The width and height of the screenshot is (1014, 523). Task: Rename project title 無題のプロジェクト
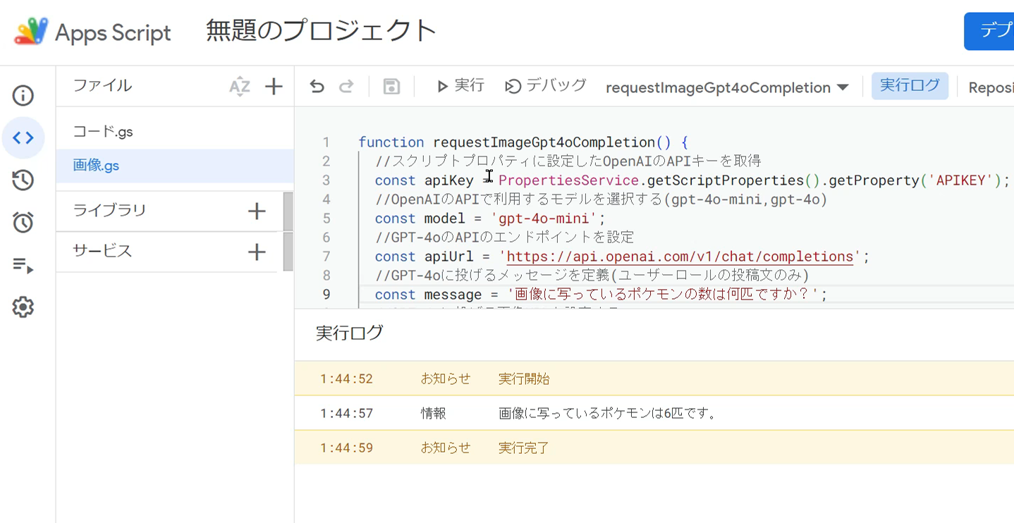322,31
